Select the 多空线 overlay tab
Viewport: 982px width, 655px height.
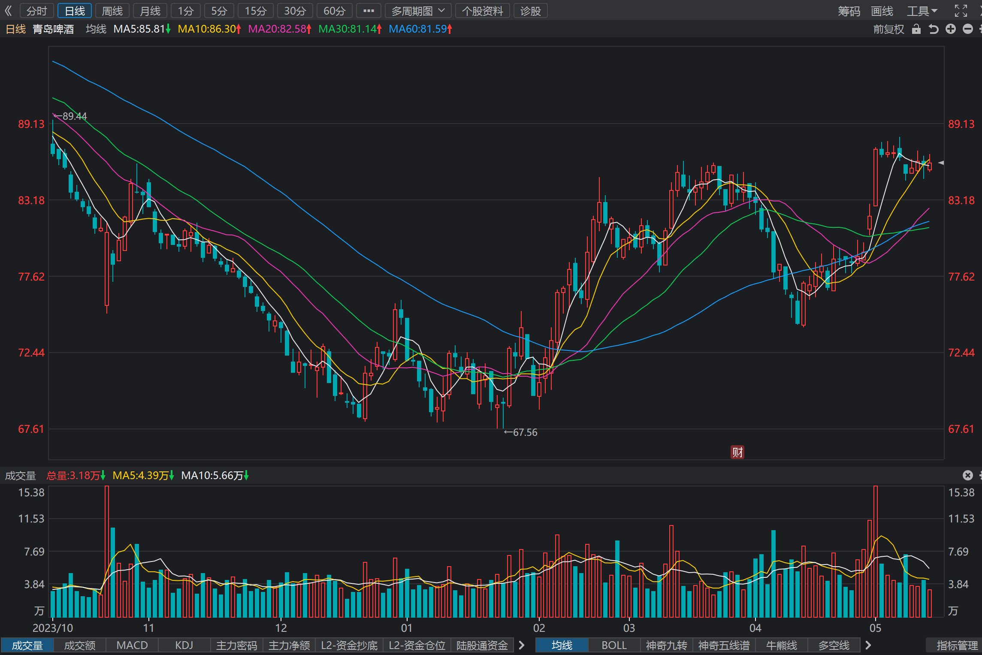click(x=834, y=646)
